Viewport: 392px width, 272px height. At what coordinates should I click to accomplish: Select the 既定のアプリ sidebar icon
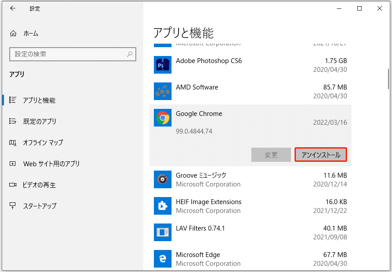point(13,121)
